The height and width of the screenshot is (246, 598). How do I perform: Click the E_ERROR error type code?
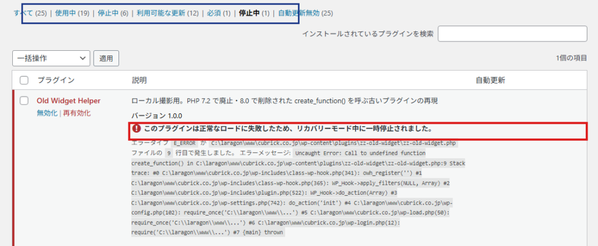[185, 143]
